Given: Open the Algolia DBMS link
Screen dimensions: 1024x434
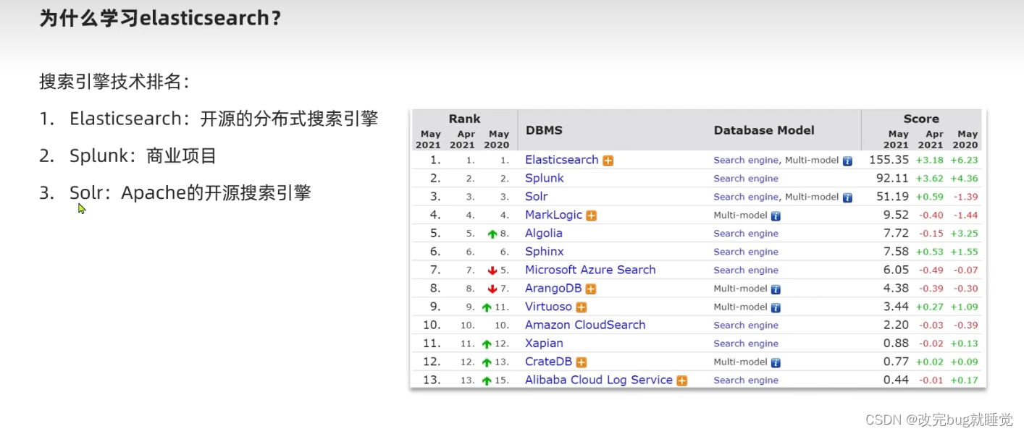Looking at the screenshot, I should click(543, 233).
